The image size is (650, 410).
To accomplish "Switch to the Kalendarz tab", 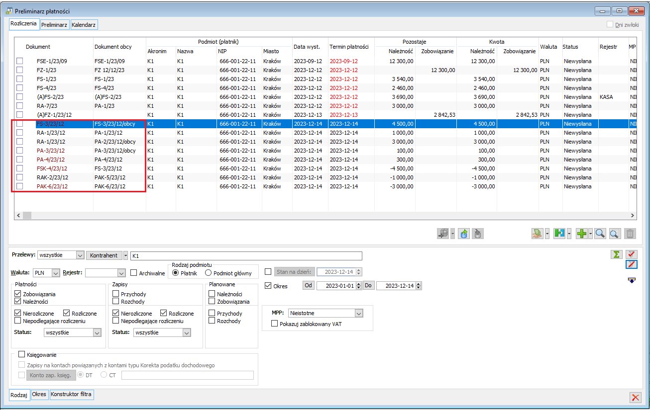I will click(84, 24).
